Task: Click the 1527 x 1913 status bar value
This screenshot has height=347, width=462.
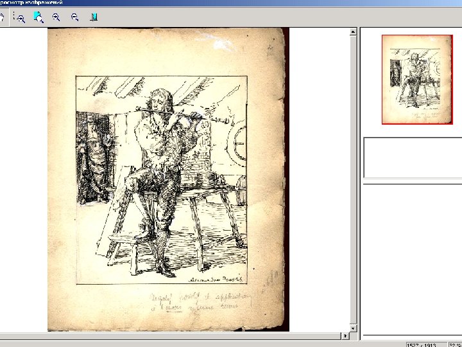Action: click(426, 344)
